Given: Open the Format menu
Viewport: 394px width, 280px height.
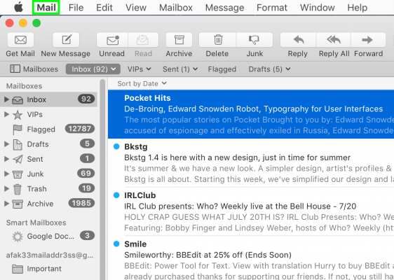Looking at the screenshot, I should [272, 8].
